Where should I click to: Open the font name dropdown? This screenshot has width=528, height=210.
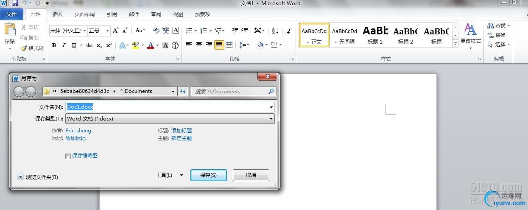tap(85, 31)
